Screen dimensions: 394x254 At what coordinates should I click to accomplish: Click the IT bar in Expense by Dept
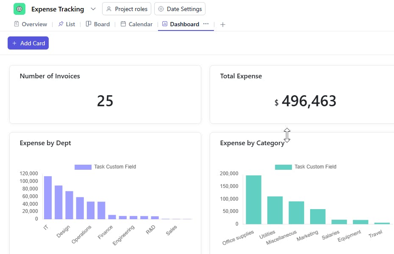click(48, 198)
